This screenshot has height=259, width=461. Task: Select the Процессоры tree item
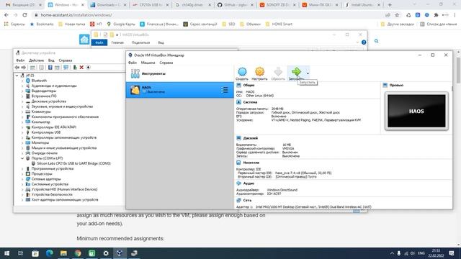coord(42,174)
